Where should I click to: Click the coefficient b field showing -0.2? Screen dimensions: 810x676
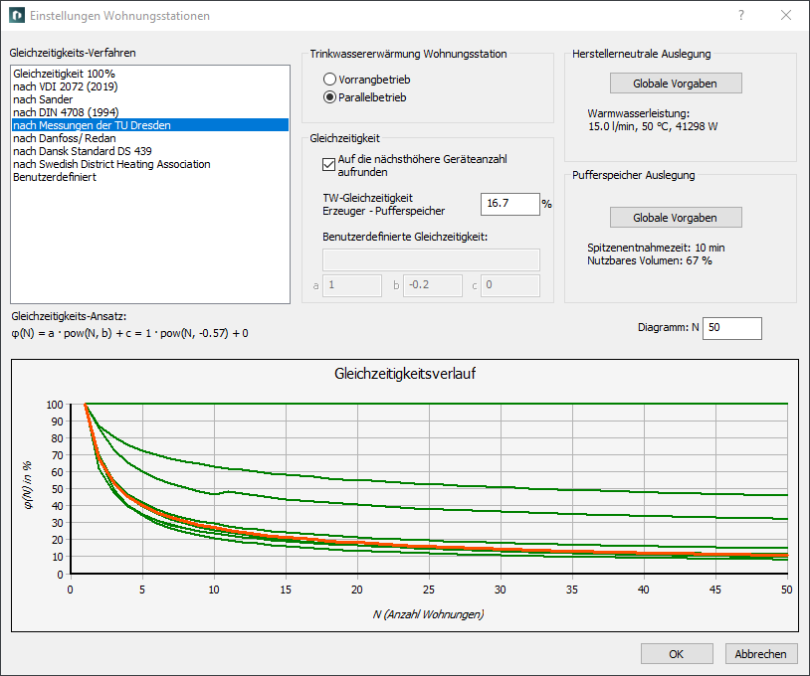[x=433, y=285]
